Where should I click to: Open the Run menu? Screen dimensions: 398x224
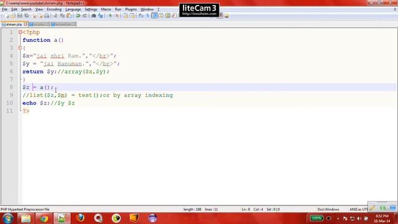118,9
